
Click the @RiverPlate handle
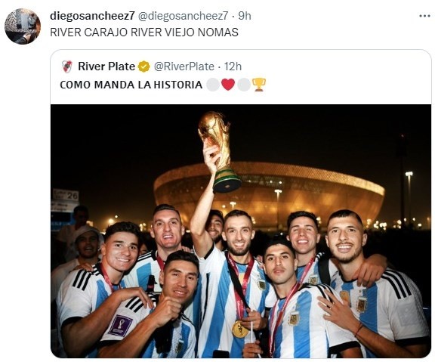pos(184,67)
